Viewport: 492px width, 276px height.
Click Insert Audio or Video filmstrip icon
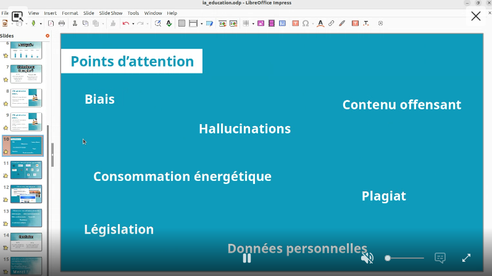pyautogui.click(x=272, y=23)
